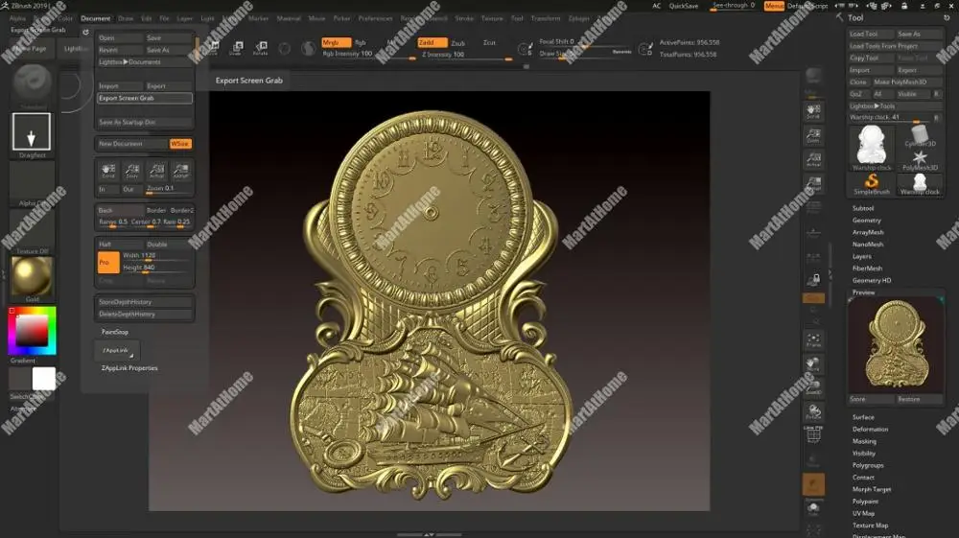The image size is (959, 538).
Task: Click the Scroll icon in Document panel
Action: tap(108, 171)
